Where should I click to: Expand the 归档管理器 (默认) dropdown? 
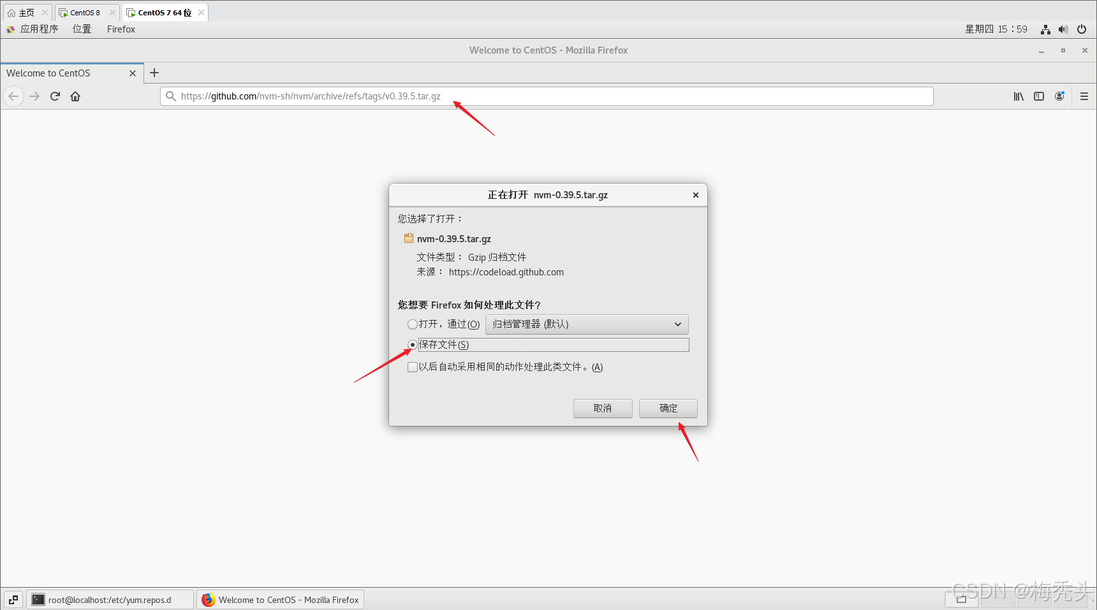(587, 324)
